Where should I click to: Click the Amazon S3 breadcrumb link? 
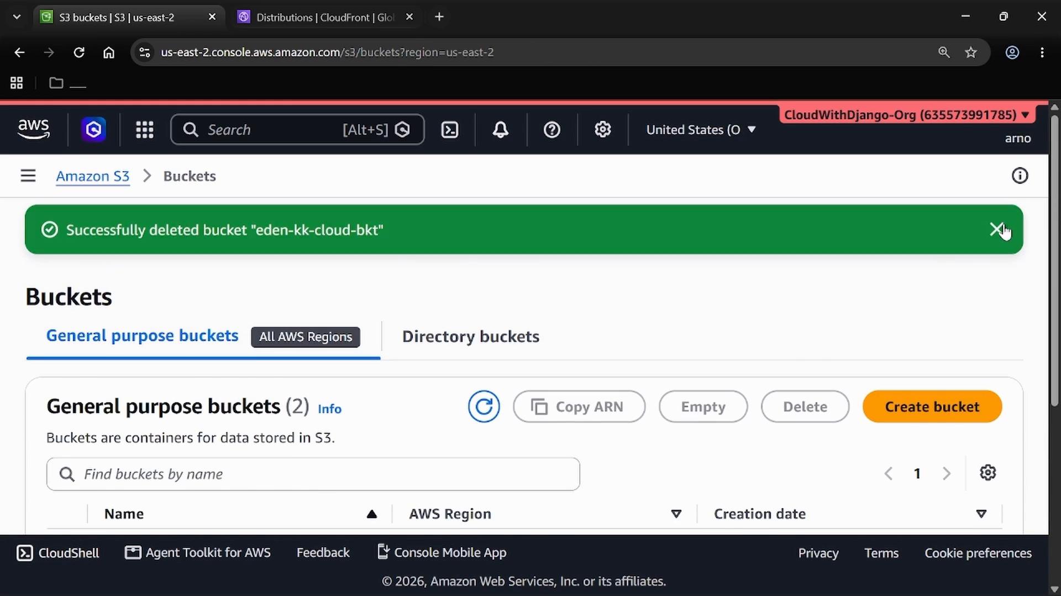[93, 176]
